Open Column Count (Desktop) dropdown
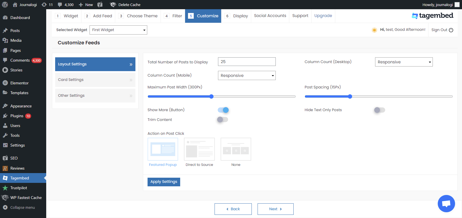 click(404, 62)
